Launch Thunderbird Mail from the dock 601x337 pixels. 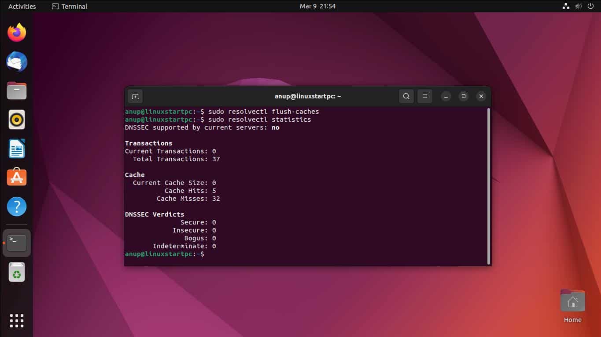tap(17, 62)
